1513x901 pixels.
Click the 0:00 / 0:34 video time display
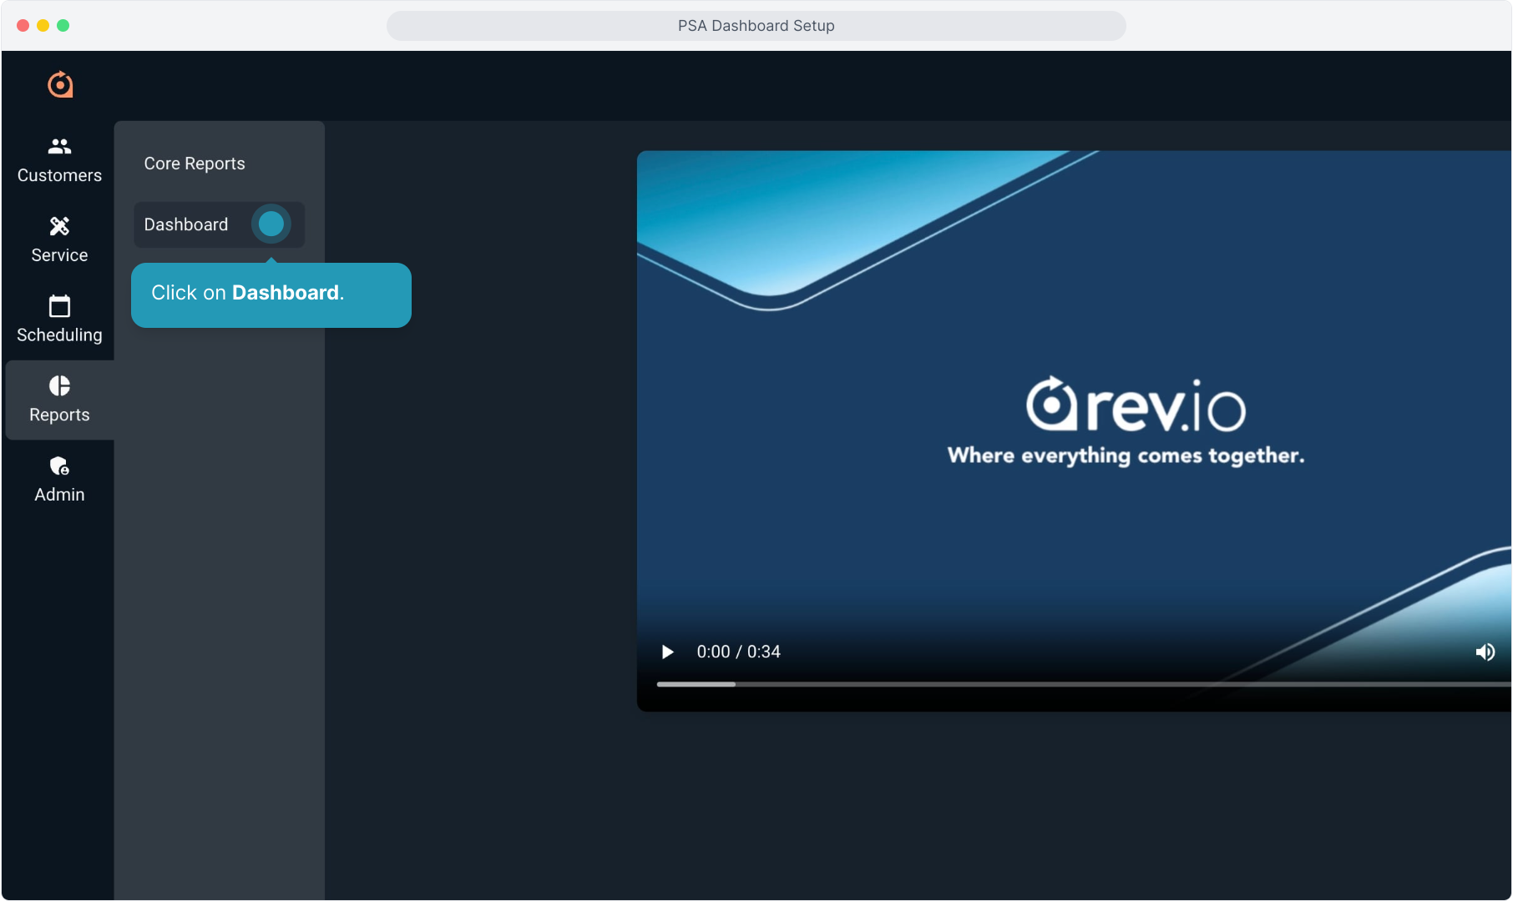(x=738, y=652)
